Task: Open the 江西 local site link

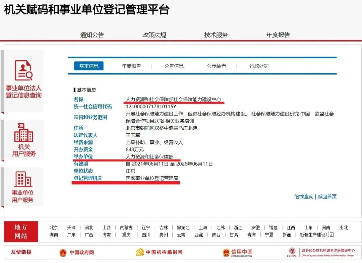Action: pyautogui.click(x=291, y=228)
